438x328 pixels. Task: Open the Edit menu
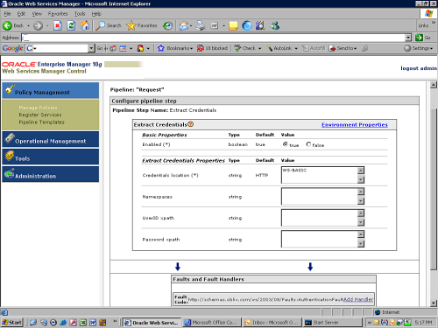(x=21, y=14)
